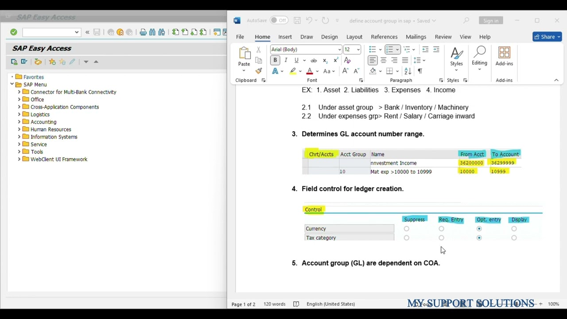Screen dimensions: 567x319
Task: Select Currency Display radio button
Action: tap(514, 229)
